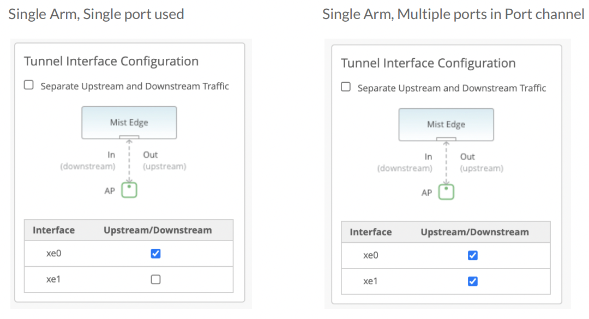Enable Separate Upstream and Downstream Traffic on right panel

[x=345, y=86]
